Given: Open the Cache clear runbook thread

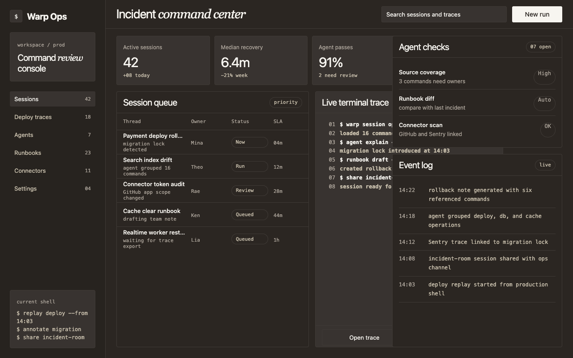Looking at the screenshot, I should pos(213,215).
